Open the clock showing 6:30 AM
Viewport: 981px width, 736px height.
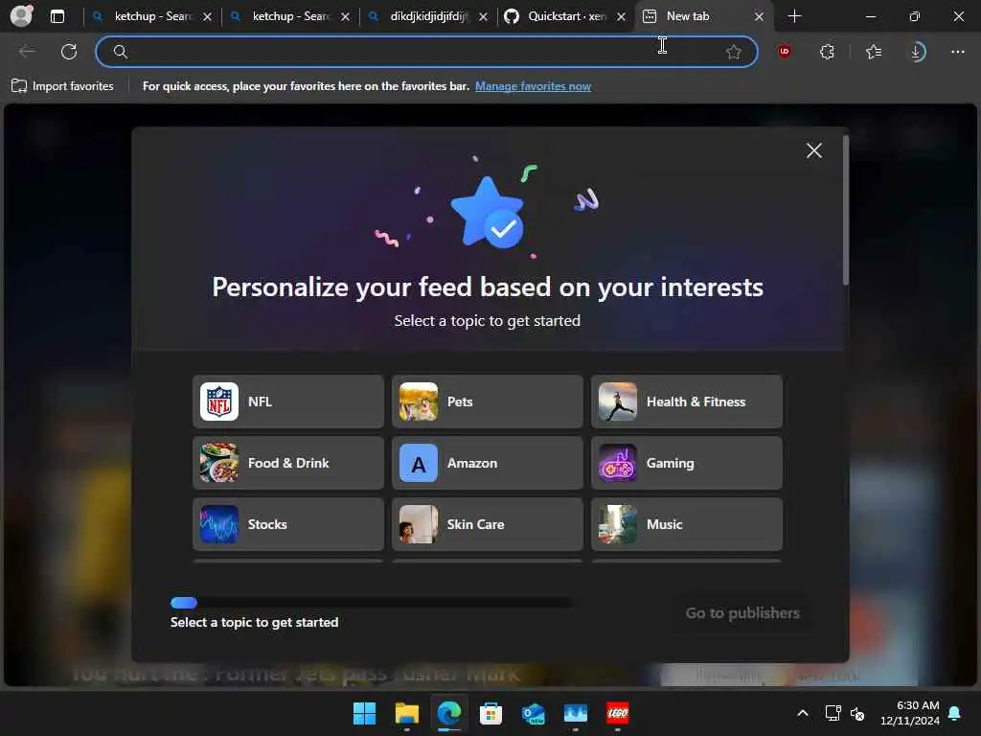tap(910, 713)
